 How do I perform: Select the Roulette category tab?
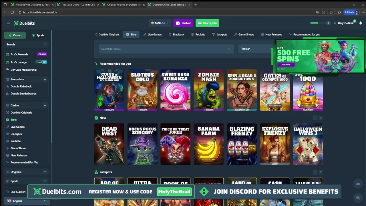coord(198,35)
